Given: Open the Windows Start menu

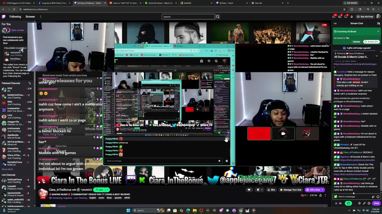Looking at the screenshot, I should tap(128, 210).
